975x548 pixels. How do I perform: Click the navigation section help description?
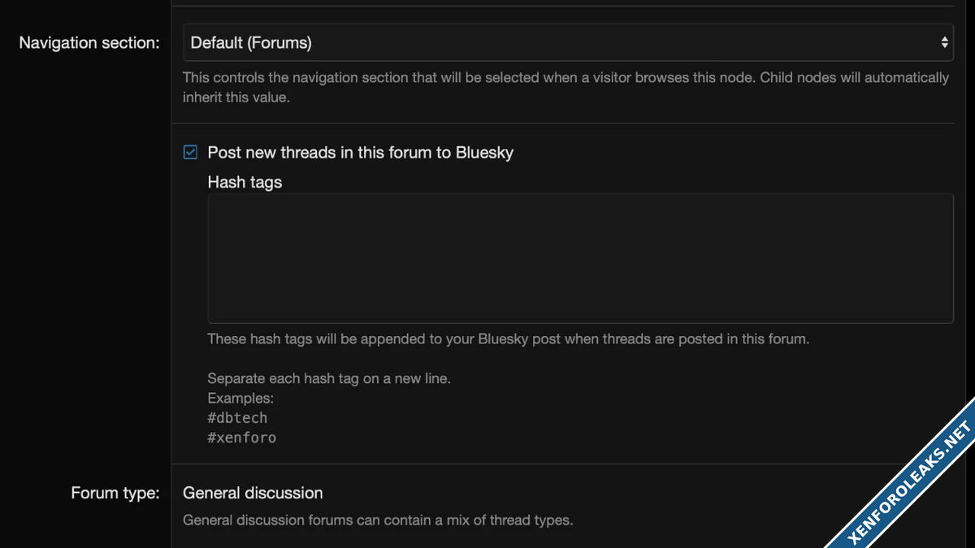coord(565,87)
